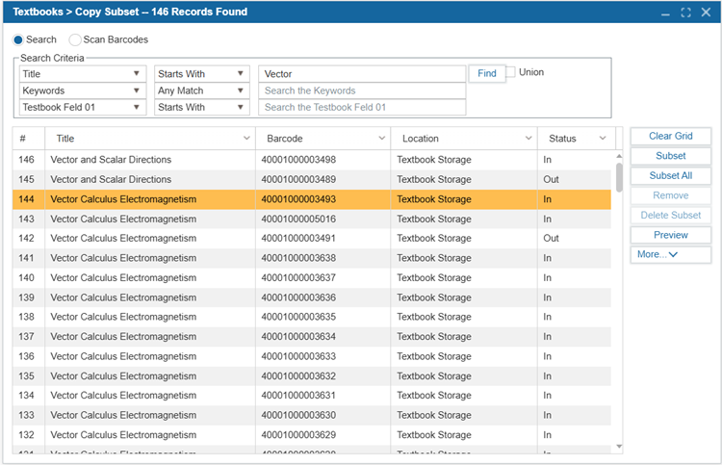Click the Vector search text field
This screenshot has height=465, width=722.
362,74
